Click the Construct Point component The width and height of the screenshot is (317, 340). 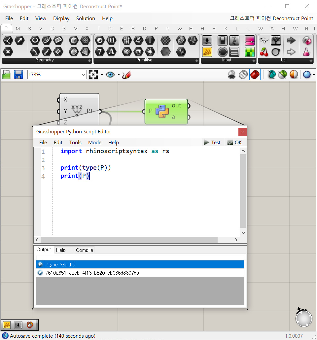pyautogui.click(x=79, y=110)
